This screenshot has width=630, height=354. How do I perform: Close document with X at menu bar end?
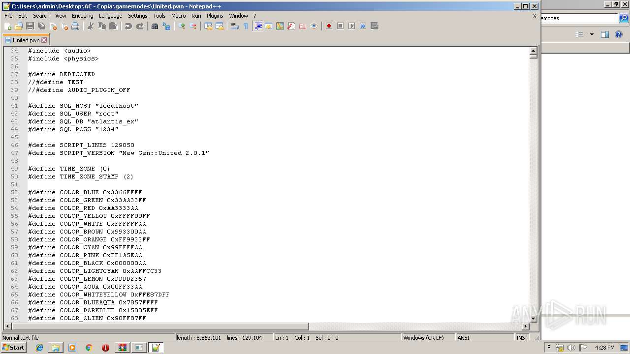pos(535,16)
